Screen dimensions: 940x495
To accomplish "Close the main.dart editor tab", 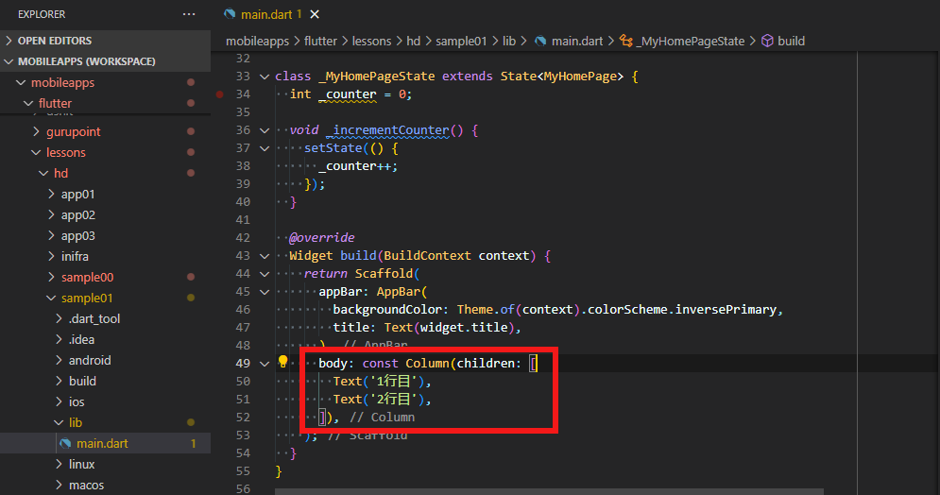I will point(315,14).
